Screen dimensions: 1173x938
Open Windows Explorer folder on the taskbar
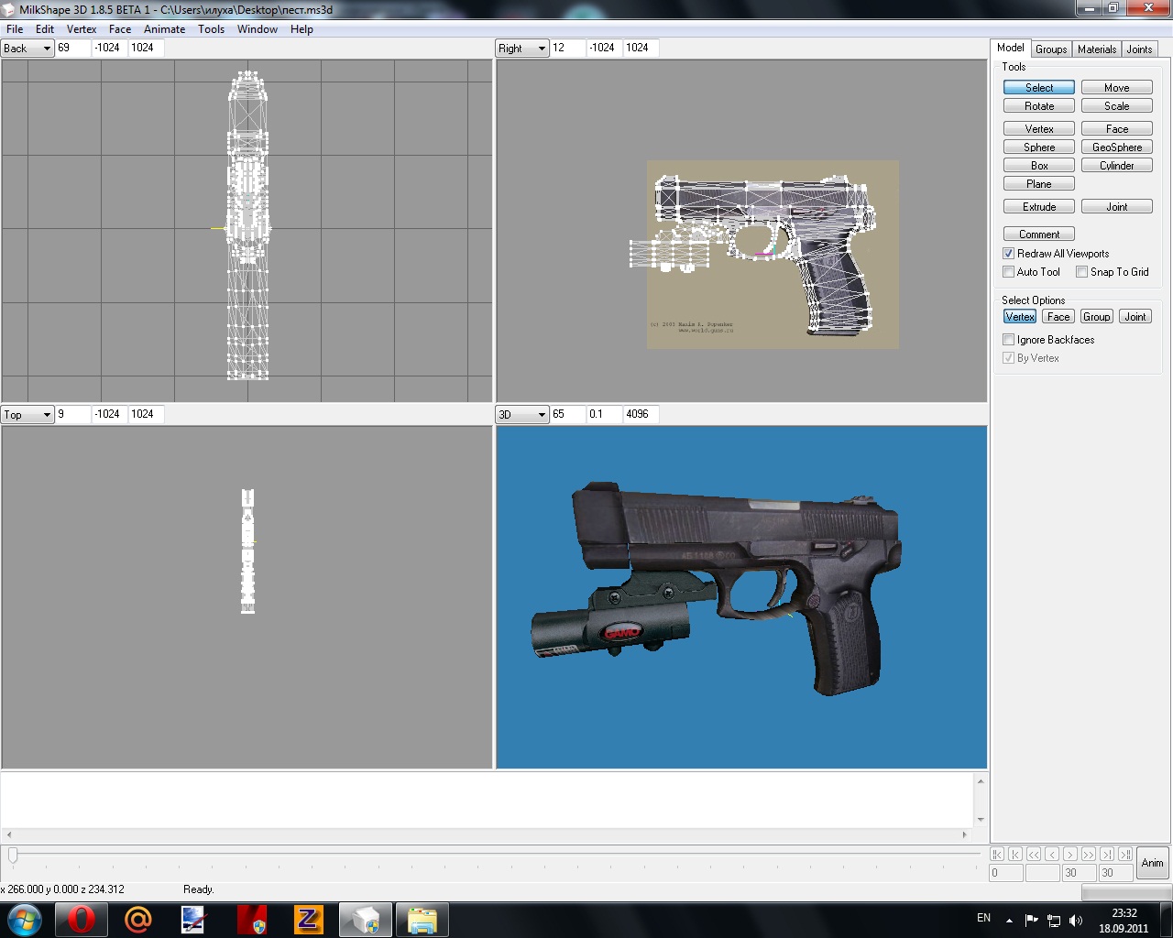(422, 920)
